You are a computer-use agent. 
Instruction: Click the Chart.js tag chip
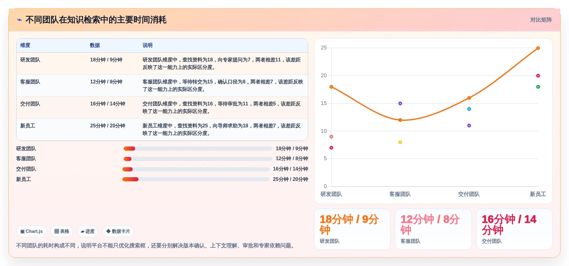click(x=32, y=231)
